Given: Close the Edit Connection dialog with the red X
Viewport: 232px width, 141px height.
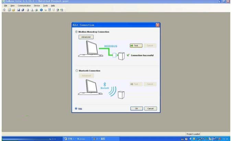Looking at the screenshot, I should (x=158, y=25).
